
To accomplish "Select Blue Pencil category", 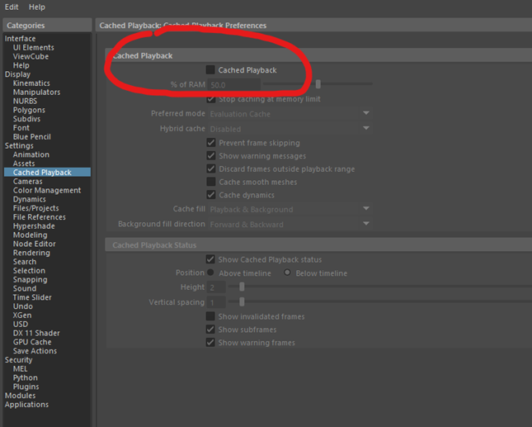I will click(x=31, y=136).
